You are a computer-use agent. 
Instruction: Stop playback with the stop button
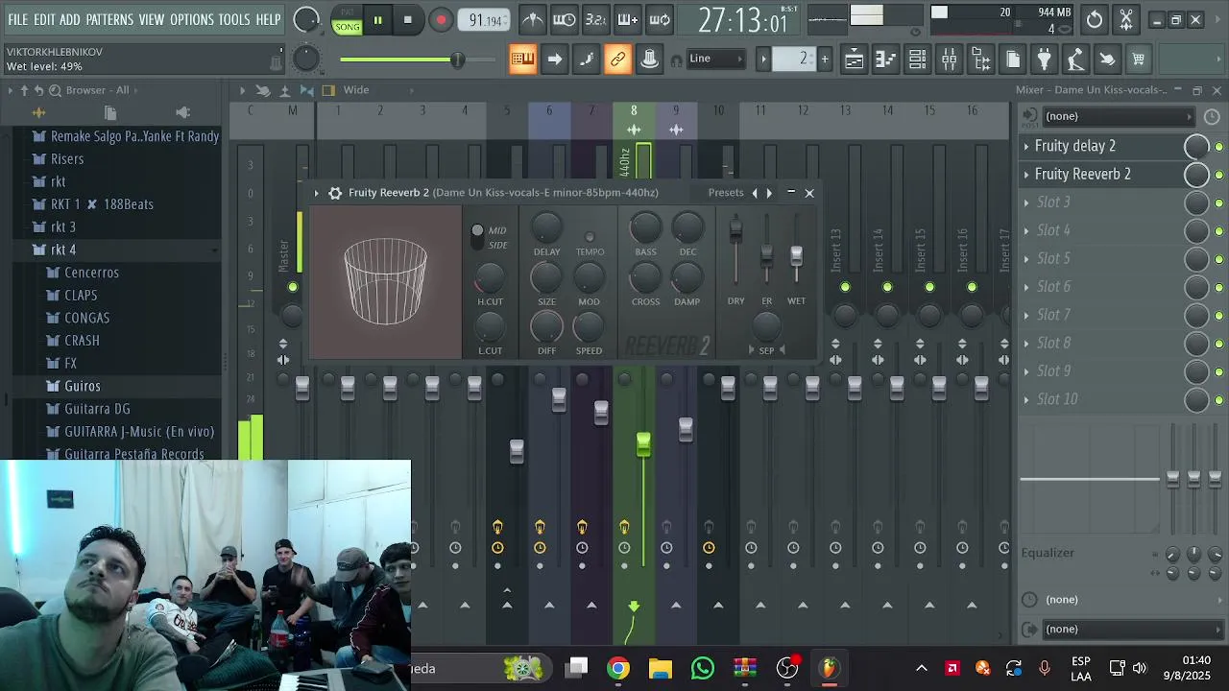(408, 20)
